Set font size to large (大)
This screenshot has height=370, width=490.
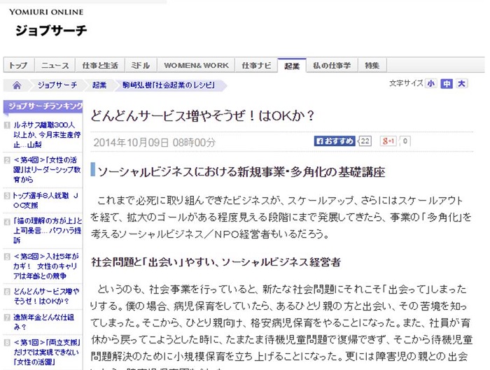(461, 84)
